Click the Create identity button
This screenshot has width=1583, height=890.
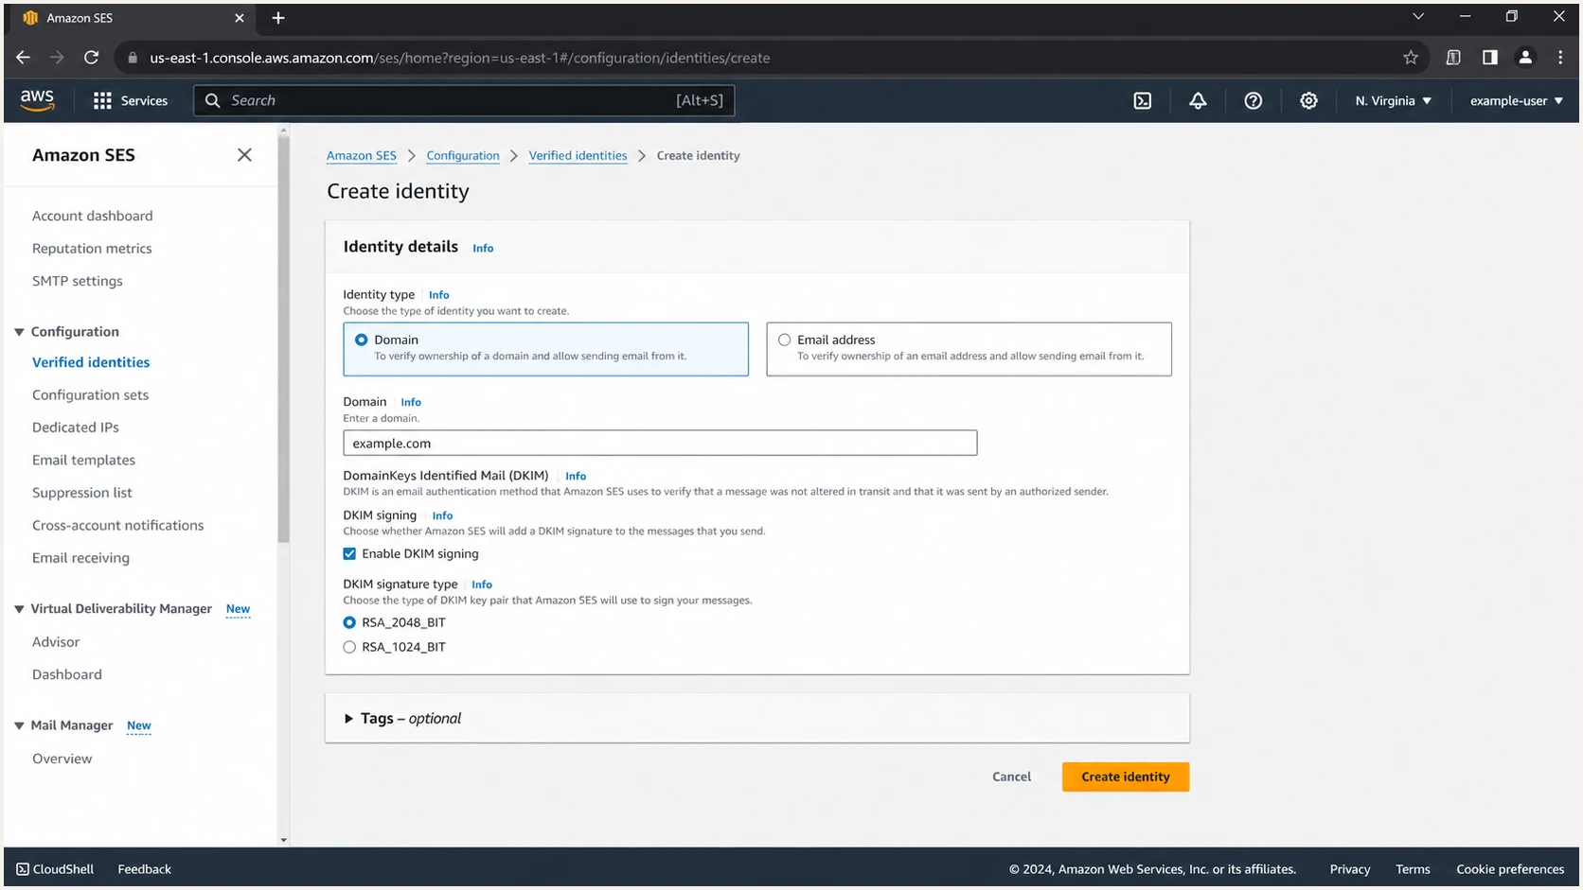tap(1126, 777)
